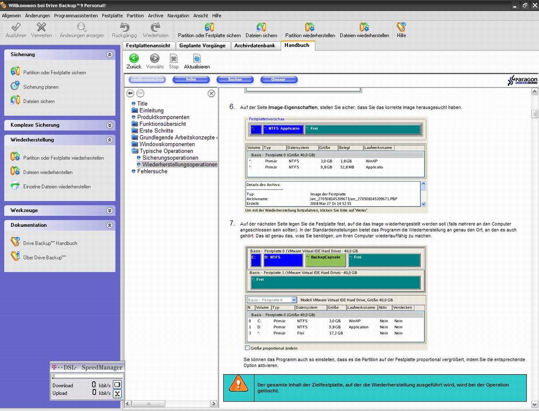
Task: Open the Navigation menu
Action: (178, 15)
